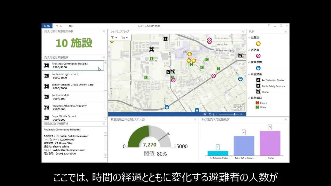Open the ツール menu
This screenshot has height=186, width=331.
tap(59, 26)
